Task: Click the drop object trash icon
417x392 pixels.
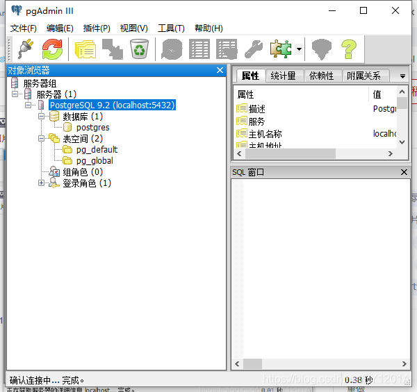Action: (139, 49)
